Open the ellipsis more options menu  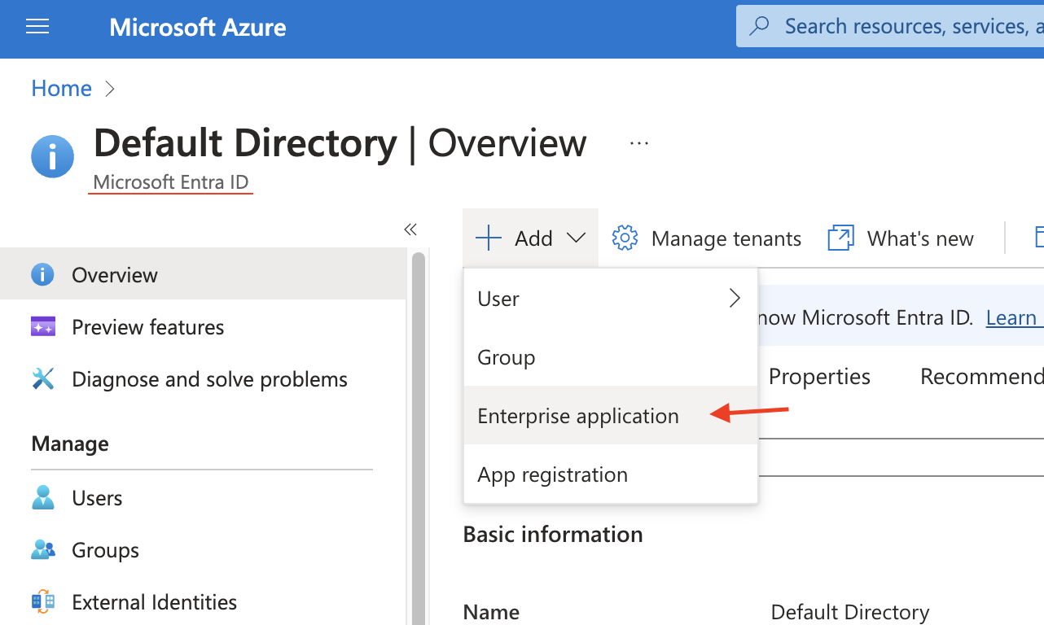[639, 143]
